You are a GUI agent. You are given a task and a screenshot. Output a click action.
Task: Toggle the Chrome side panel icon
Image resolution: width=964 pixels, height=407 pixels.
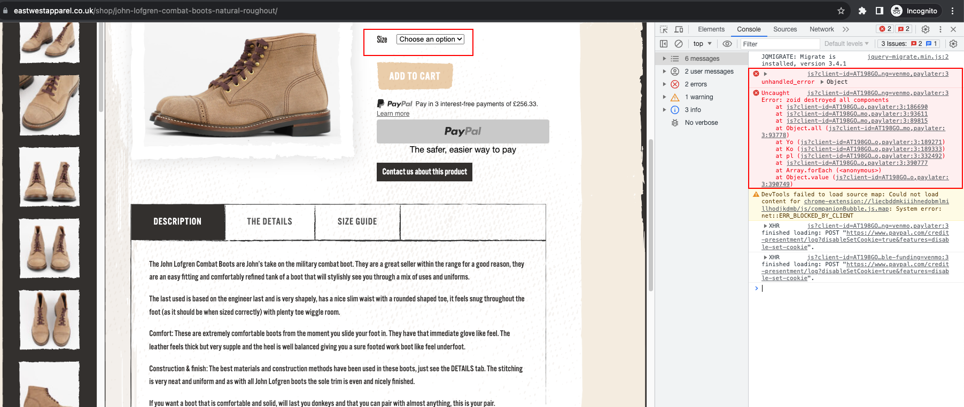(879, 11)
